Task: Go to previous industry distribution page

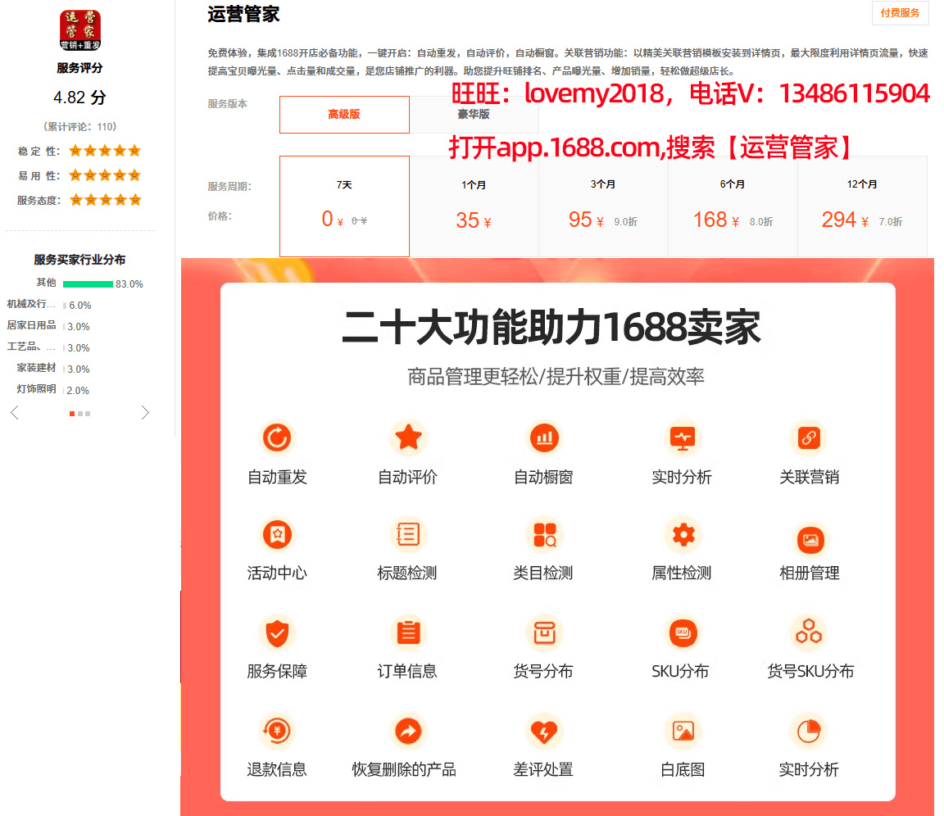Action: coord(15,412)
